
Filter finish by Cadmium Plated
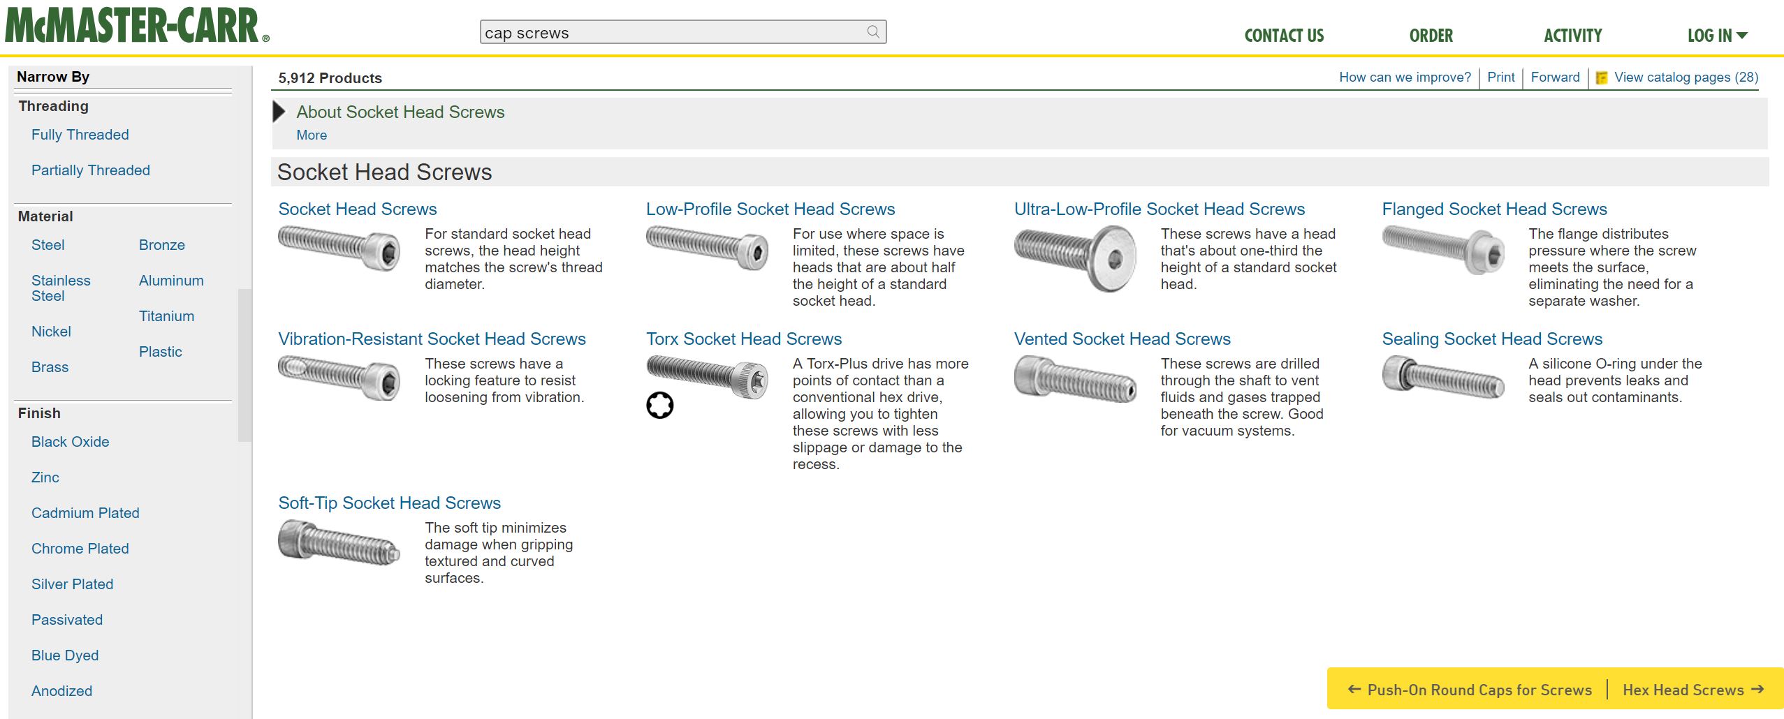tap(85, 513)
